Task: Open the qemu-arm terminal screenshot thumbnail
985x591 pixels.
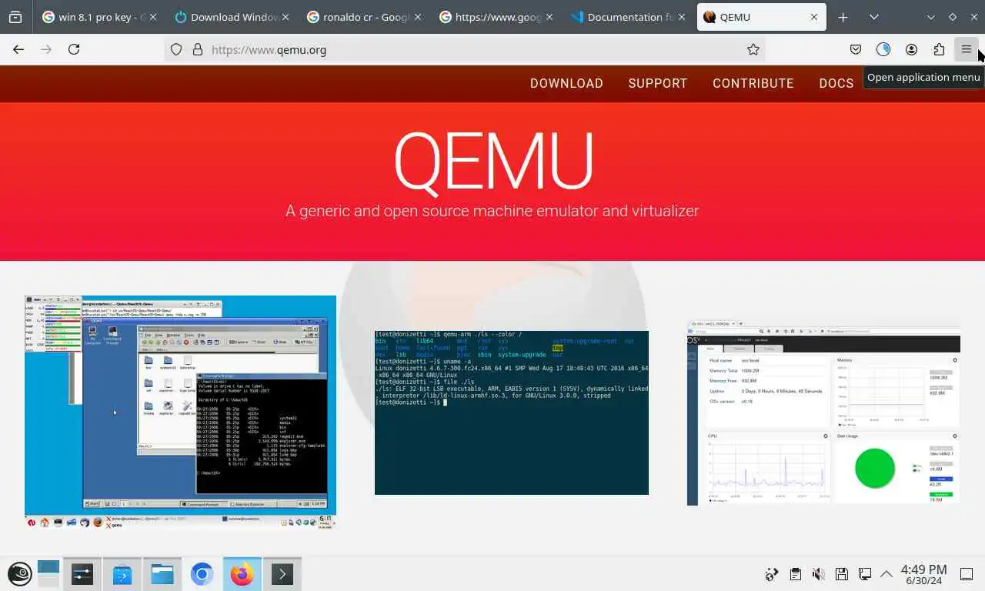Action: [x=512, y=412]
